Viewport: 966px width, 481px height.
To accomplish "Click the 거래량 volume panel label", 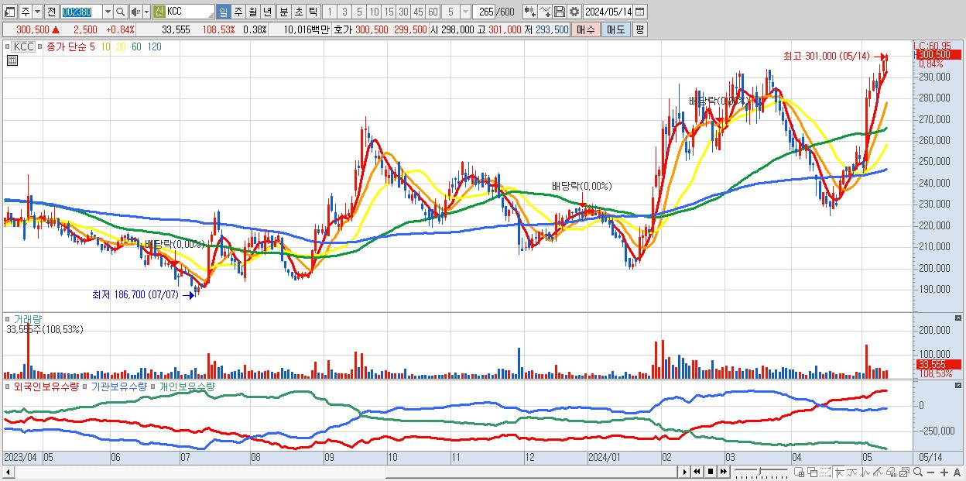I will pos(28,319).
